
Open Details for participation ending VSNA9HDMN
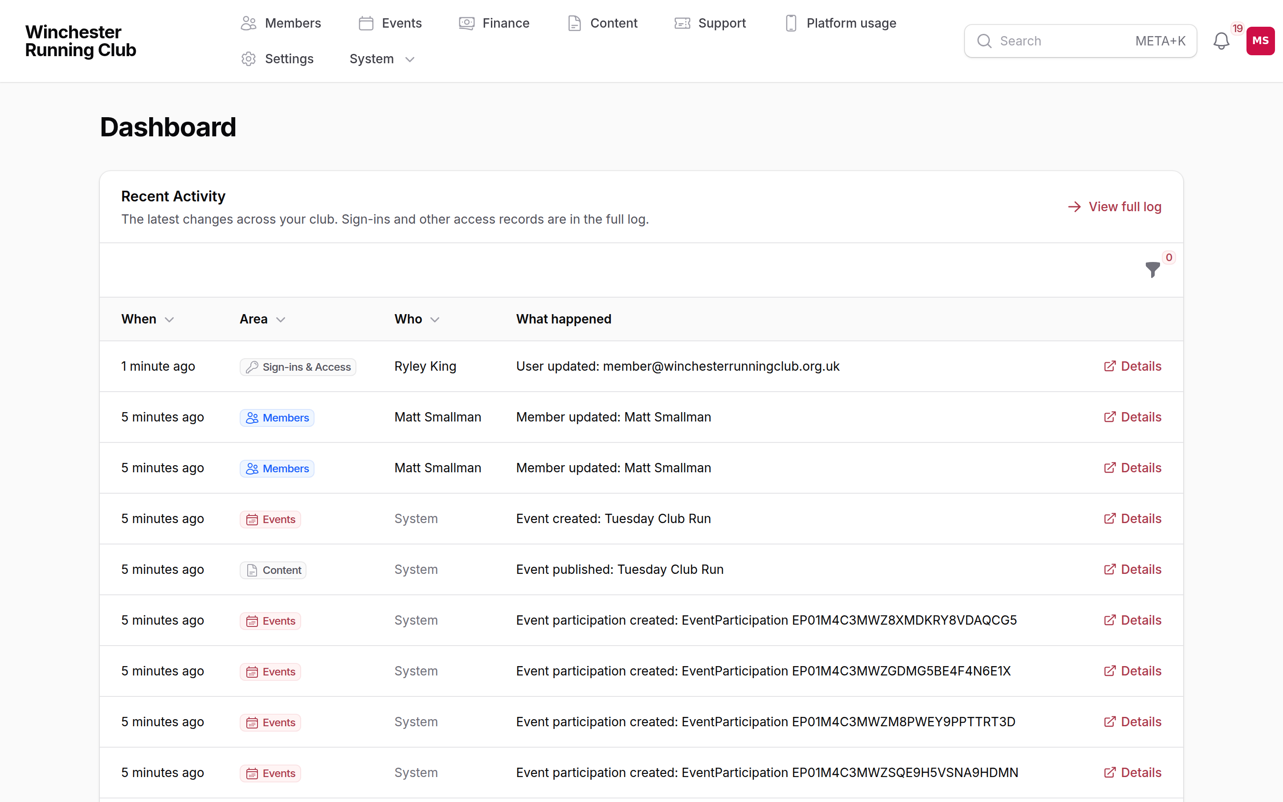1132,772
